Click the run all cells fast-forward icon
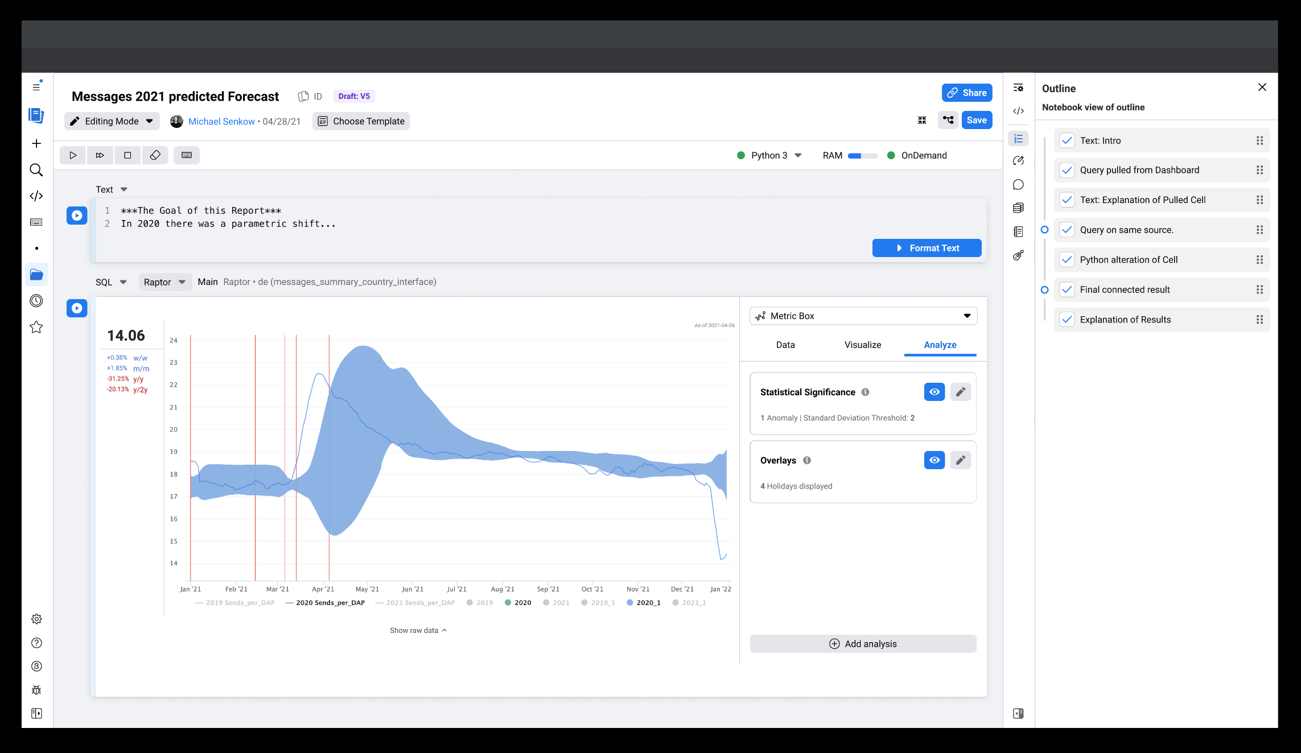1301x753 pixels. (100, 155)
